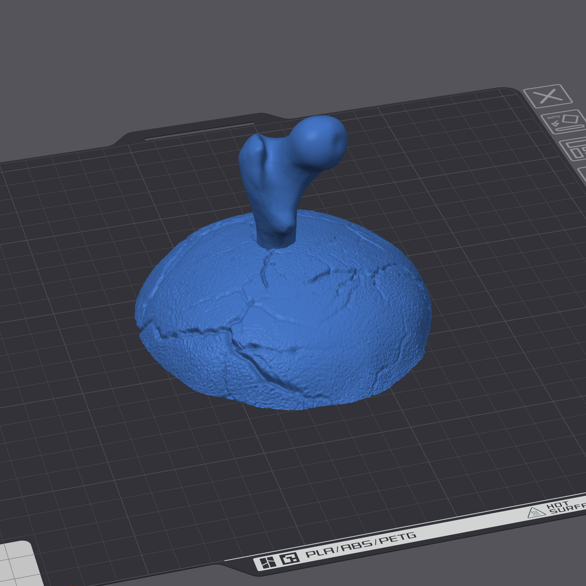
Task: Click the 'PLA/ABS/PETG' bed label
Action: coord(361,544)
